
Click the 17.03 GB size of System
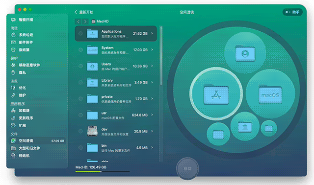tap(140, 50)
